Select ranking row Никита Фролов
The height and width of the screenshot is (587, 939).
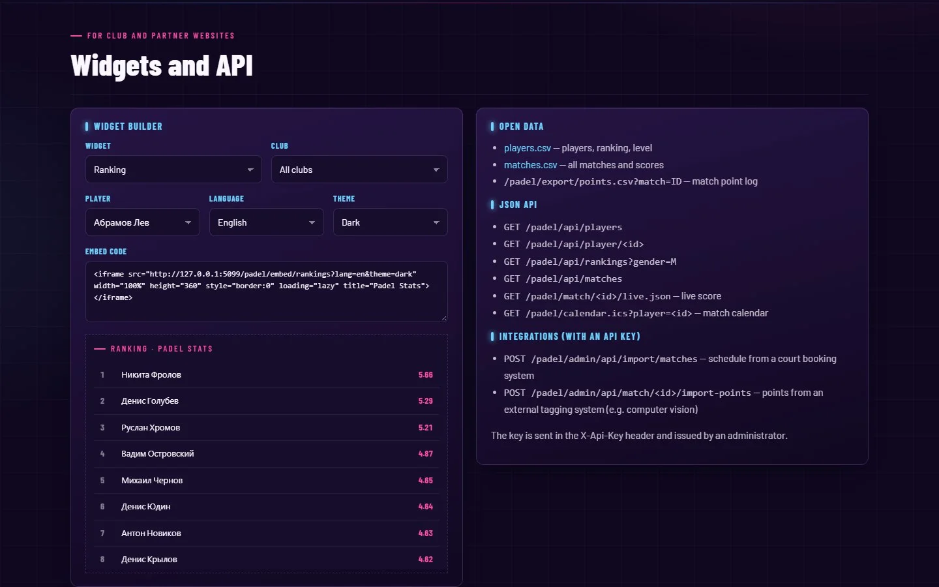point(267,375)
